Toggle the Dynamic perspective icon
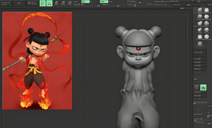 tap(197, 87)
